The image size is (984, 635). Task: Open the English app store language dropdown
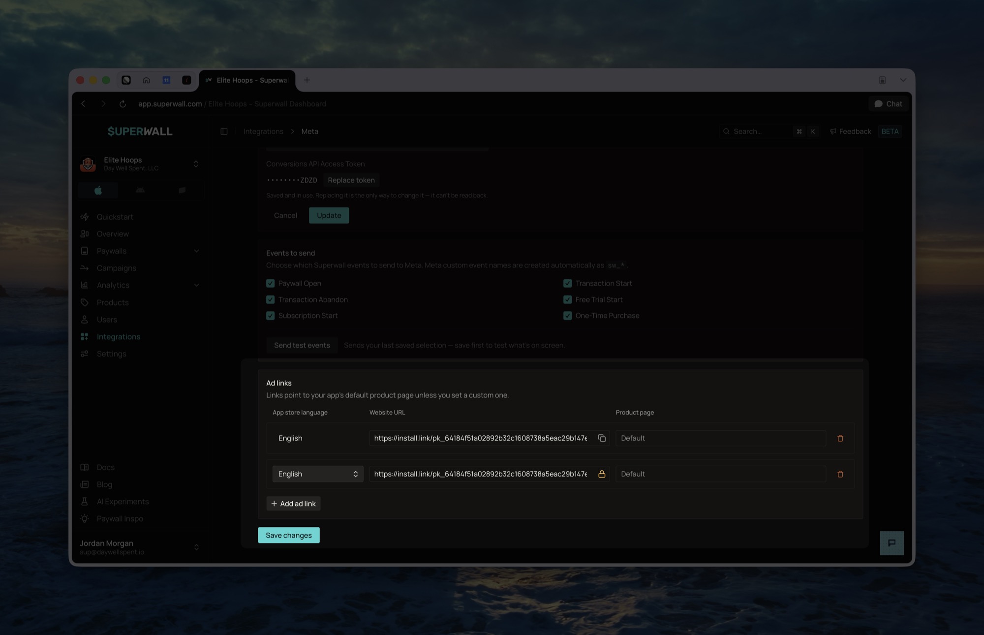318,474
